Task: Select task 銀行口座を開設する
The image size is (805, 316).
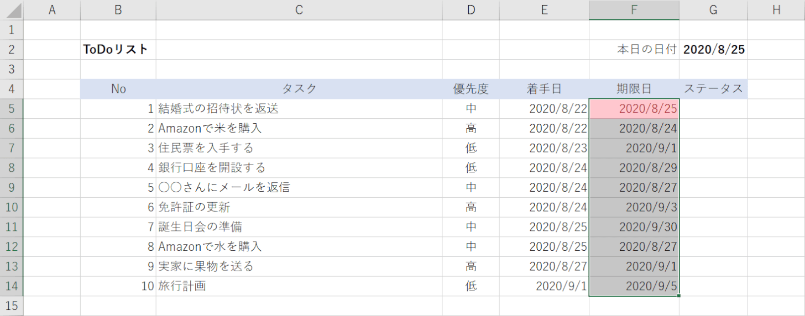Action: point(299,168)
